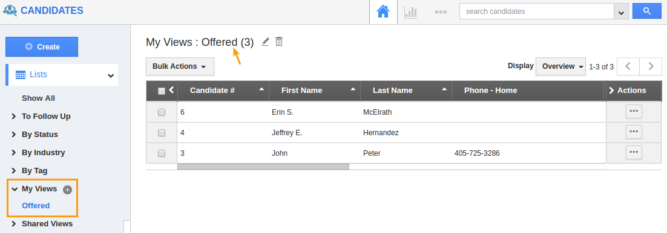
Task: Select all candidates checkbox in header
Action: [x=161, y=91]
